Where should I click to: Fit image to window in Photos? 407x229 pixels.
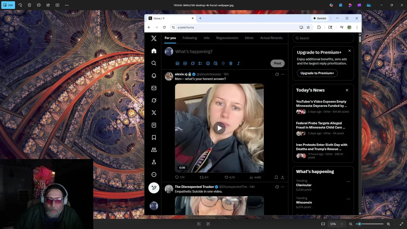click(x=323, y=224)
